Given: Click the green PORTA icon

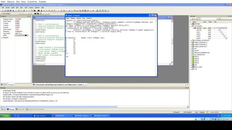Looking at the screenshot, I should 193,57.
